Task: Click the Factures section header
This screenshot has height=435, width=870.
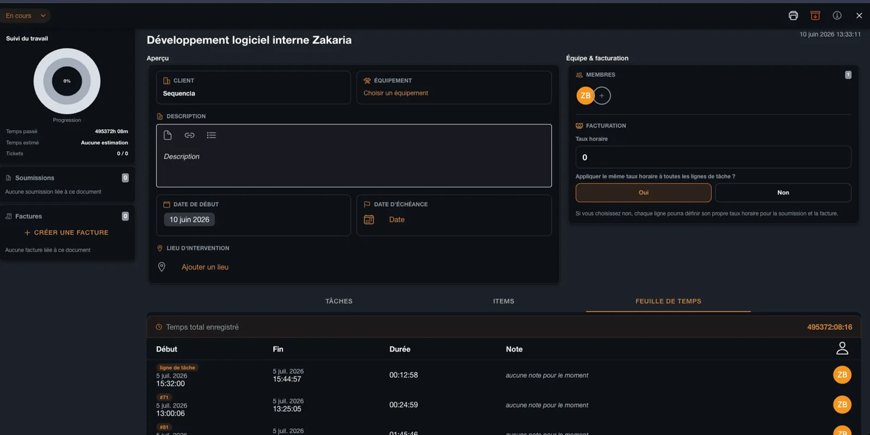Action: tap(29, 216)
